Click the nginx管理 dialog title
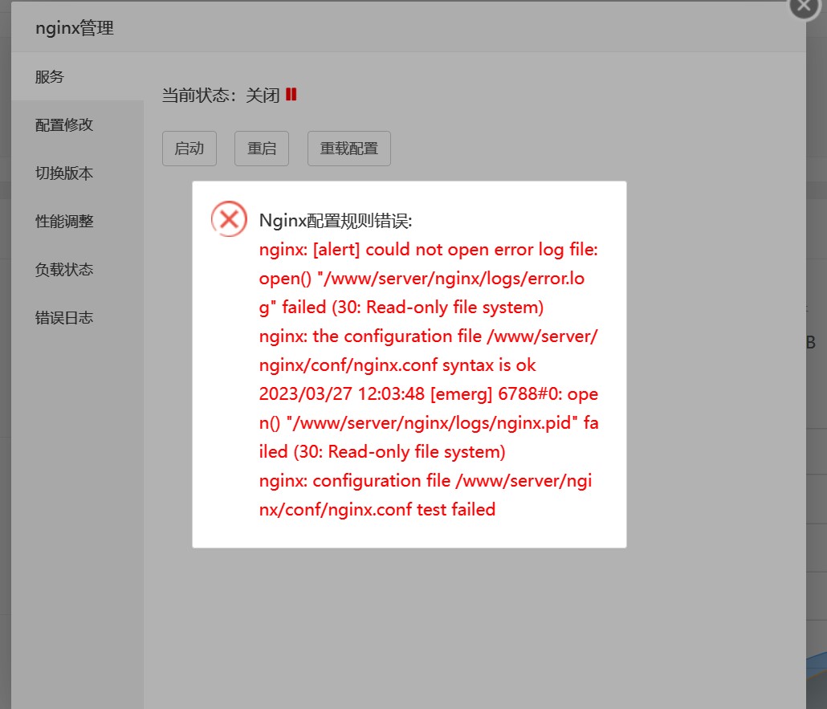This screenshot has width=827, height=709. pos(75,28)
